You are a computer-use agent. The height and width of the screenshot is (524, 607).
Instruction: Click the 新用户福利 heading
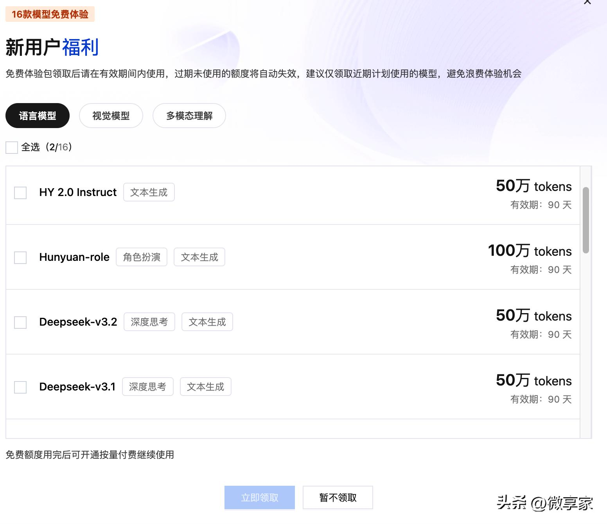(x=52, y=48)
